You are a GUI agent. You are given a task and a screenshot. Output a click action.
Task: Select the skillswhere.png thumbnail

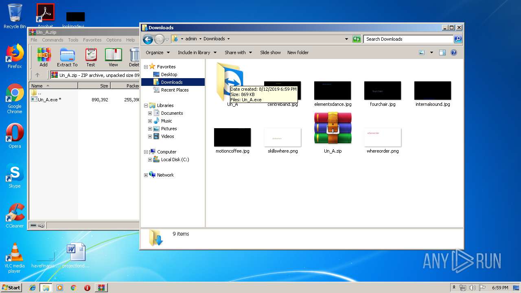coord(282,138)
